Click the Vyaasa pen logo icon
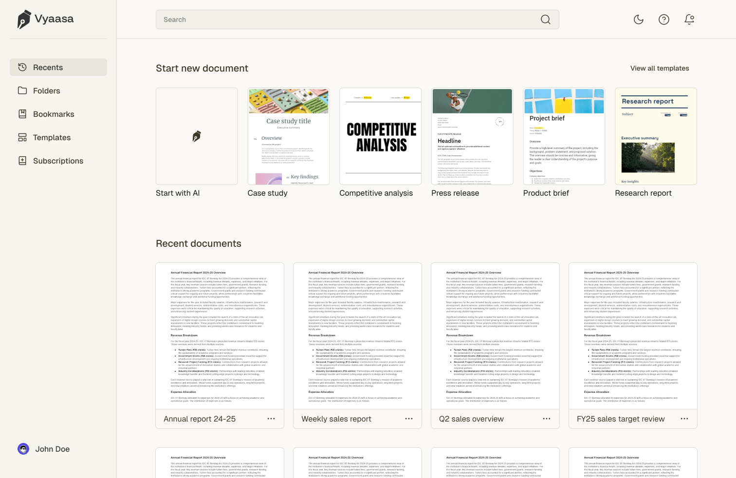 tap(24, 19)
